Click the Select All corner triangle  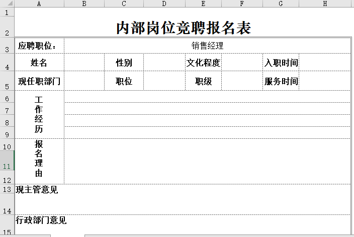click(x=7, y=4)
